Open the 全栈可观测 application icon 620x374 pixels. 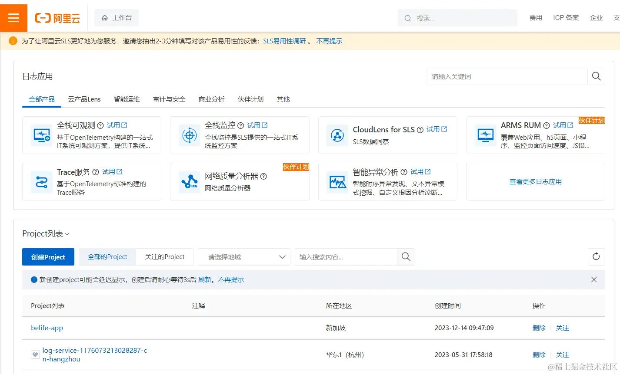coord(41,135)
